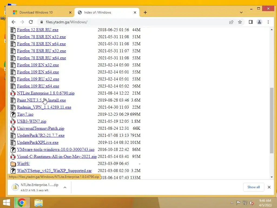Click the folder icon beside Win98/
The width and height of the screenshot is (277, 208).
point(13,164)
